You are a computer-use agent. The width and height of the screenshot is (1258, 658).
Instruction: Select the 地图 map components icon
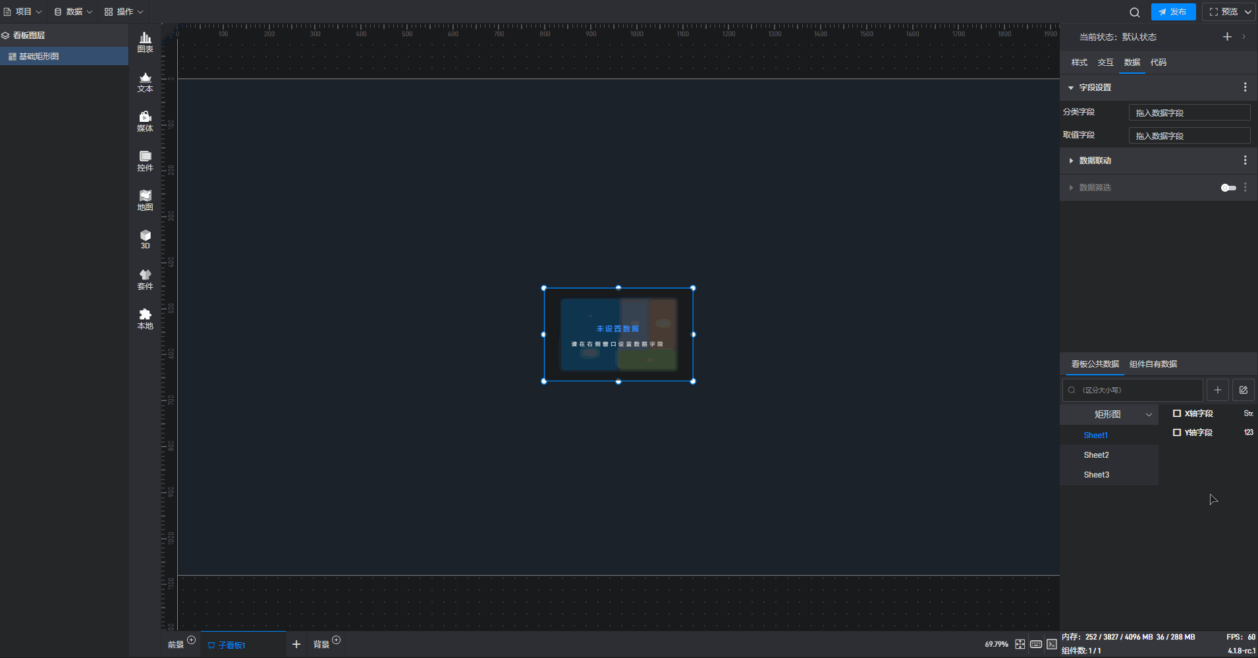145,200
